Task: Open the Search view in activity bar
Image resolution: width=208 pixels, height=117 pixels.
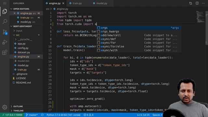Action: tap(5, 21)
